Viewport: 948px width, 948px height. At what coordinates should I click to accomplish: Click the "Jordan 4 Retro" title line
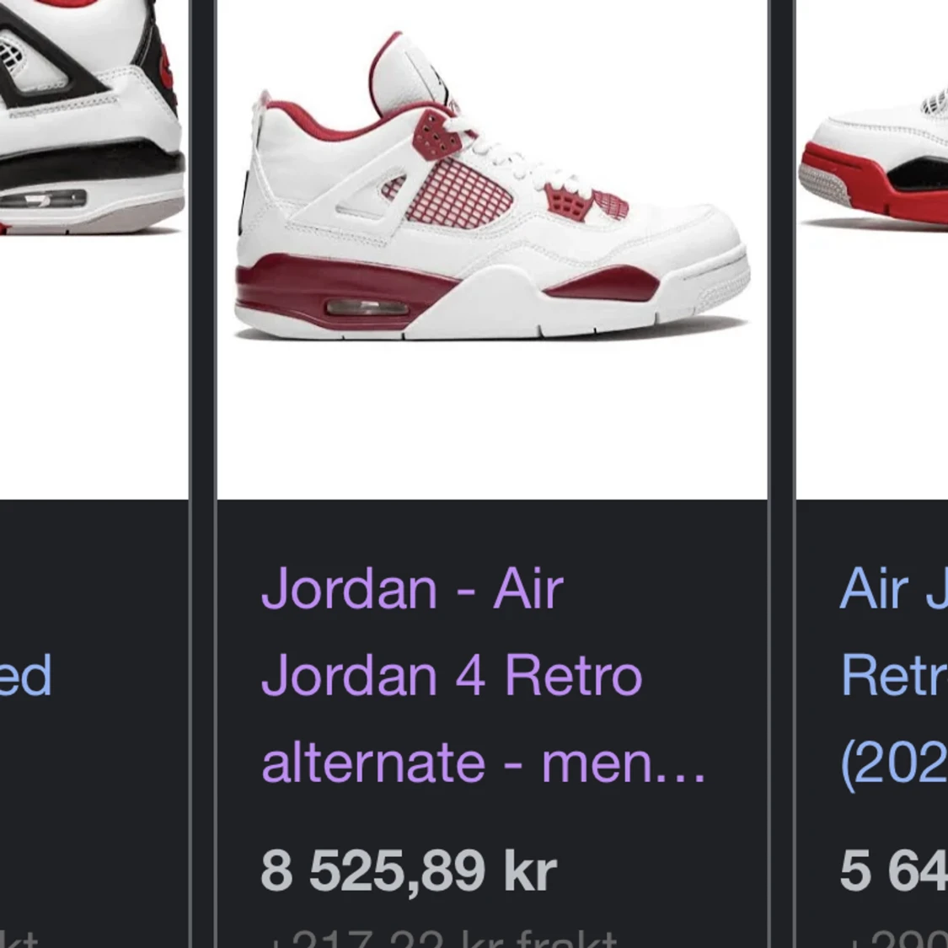(451, 675)
